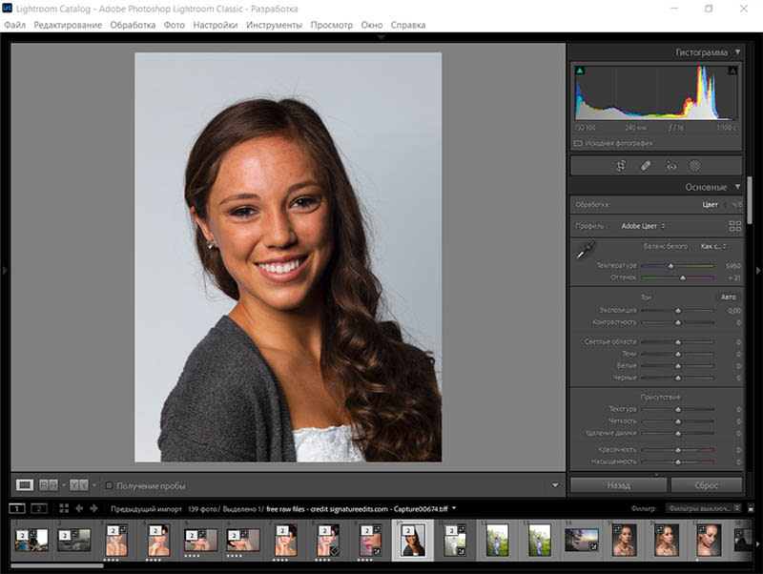Image resolution: width=763 pixels, height=574 pixels.
Task: Select second window display button 2
Action: coord(39,509)
